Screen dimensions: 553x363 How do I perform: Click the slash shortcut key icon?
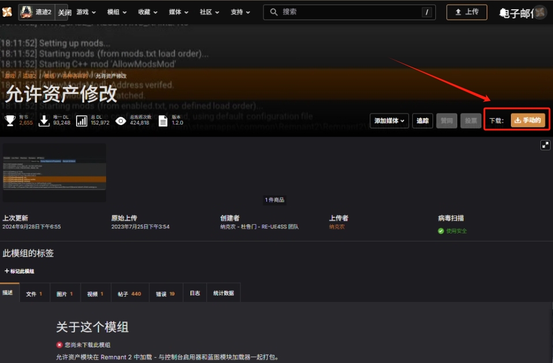pos(427,12)
